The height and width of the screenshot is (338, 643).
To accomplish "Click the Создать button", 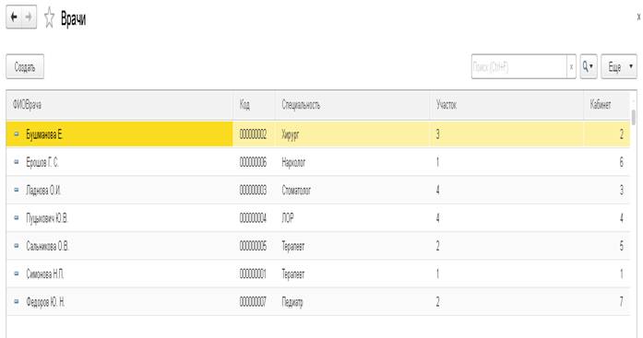I will pos(25,66).
